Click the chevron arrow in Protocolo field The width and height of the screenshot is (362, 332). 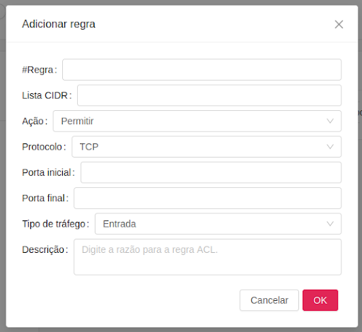point(330,147)
